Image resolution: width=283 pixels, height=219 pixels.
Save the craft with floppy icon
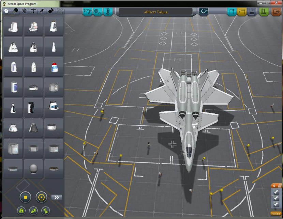tap(252, 12)
